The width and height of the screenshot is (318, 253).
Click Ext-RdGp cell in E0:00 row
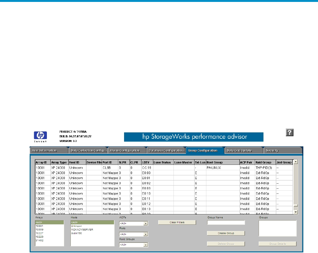coord(265,173)
